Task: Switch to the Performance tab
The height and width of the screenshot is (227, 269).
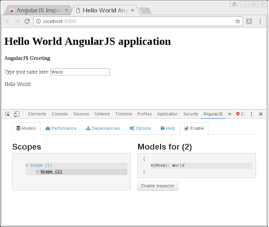Action: point(61,128)
